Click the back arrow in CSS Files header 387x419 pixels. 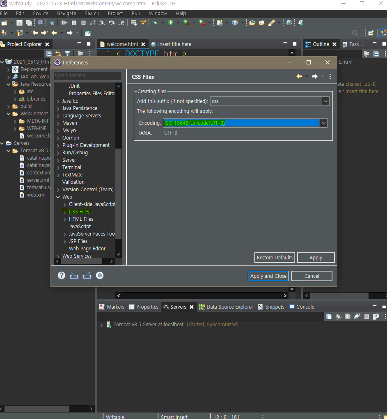299,76
